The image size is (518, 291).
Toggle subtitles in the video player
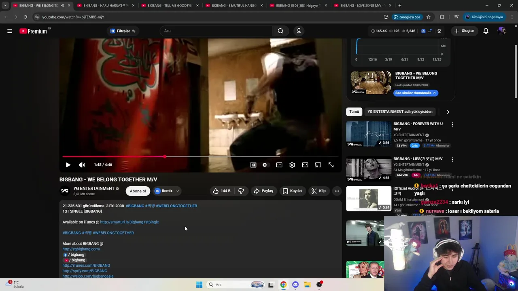[x=279, y=165]
